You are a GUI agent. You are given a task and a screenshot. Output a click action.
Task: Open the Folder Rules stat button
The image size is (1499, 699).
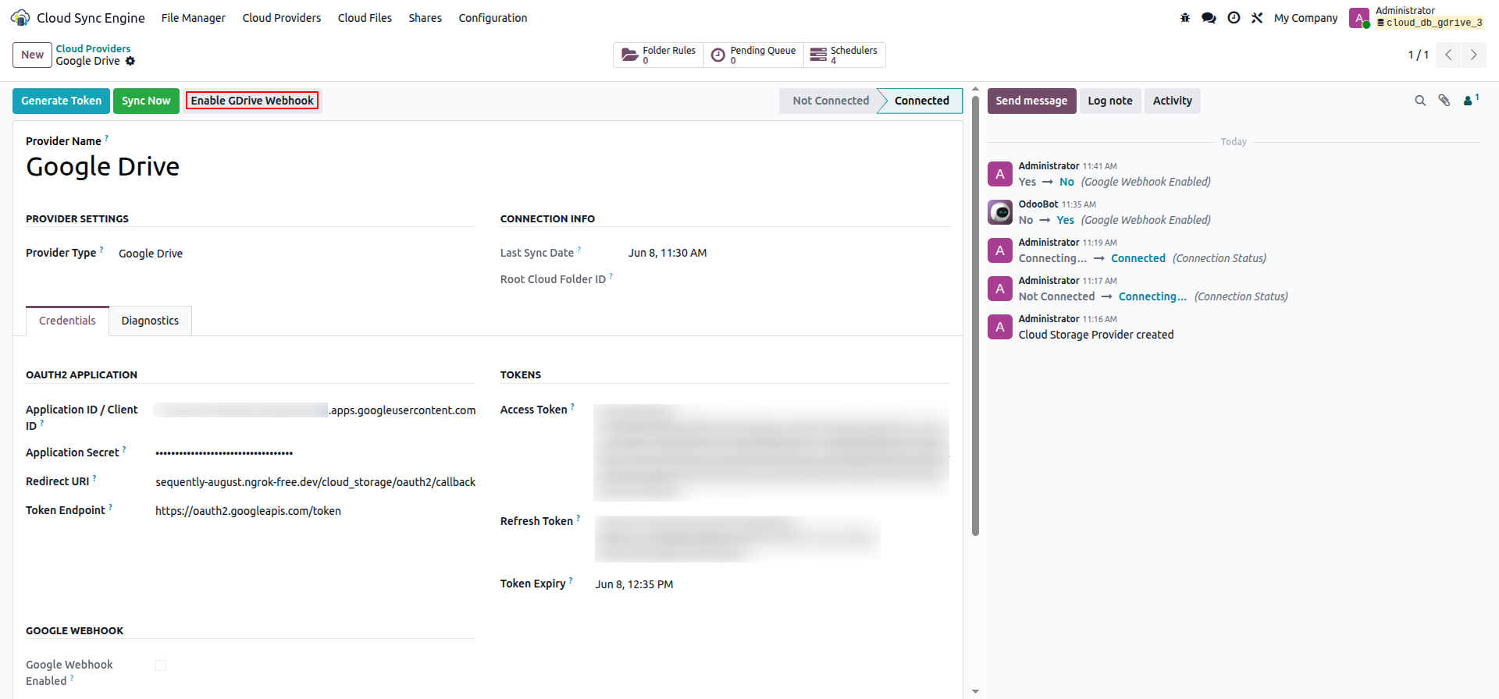[x=658, y=55]
